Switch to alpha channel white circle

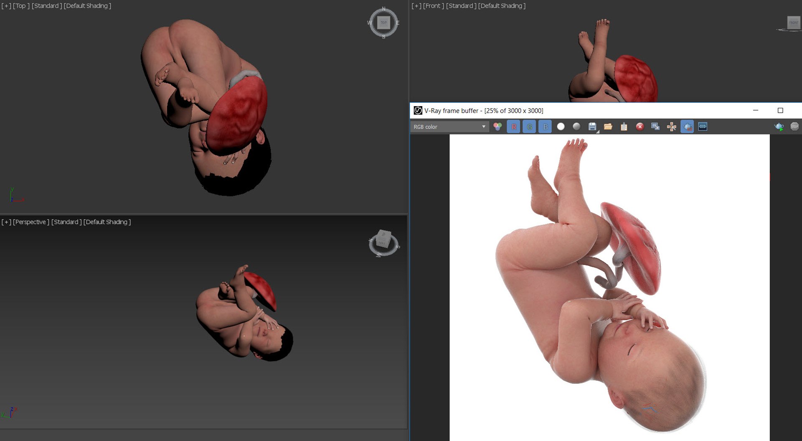[561, 127]
